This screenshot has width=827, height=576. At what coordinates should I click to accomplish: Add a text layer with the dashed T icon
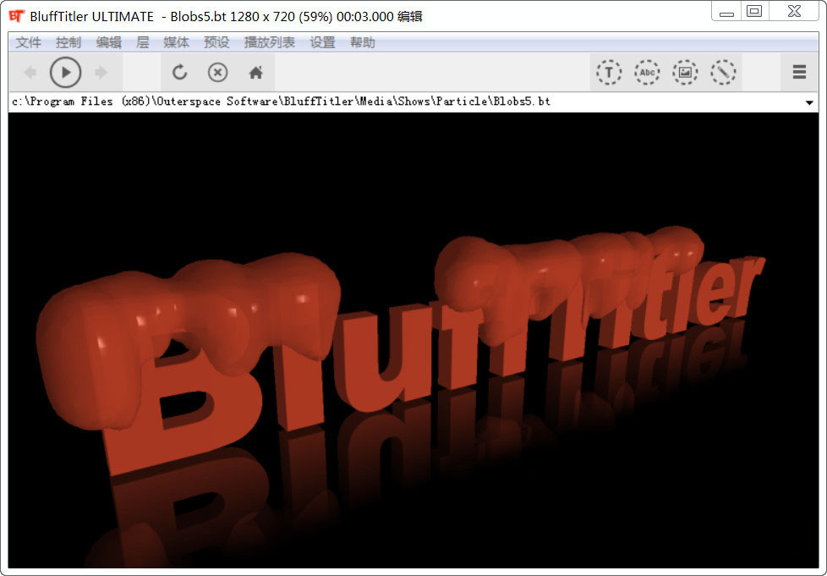(x=609, y=72)
